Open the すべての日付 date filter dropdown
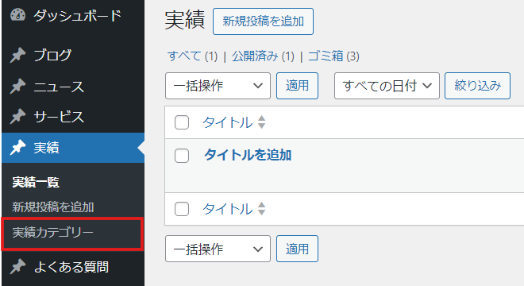Screen dimensions: 524x286 click(387, 86)
